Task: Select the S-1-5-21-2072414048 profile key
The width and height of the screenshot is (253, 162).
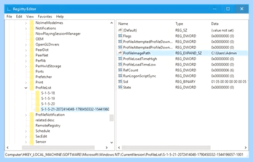Action: (75, 109)
